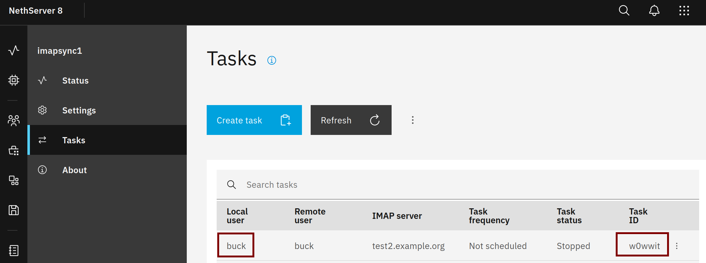Click the Create task button
Image resolution: width=706 pixels, height=263 pixels.
point(254,120)
